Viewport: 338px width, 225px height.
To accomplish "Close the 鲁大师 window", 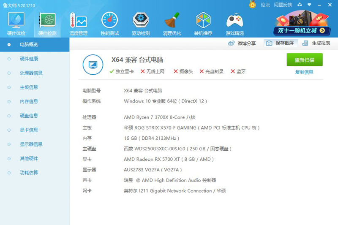I will pos(330,5).
